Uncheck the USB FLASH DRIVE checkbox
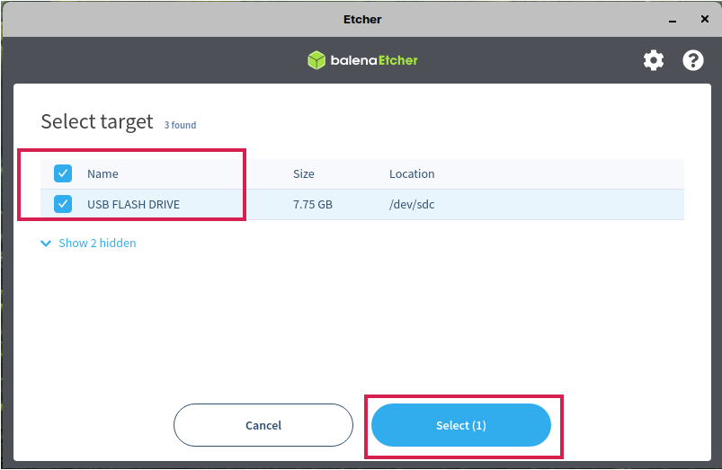 63,204
